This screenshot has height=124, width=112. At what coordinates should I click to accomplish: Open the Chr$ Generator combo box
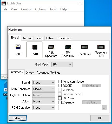pyautogui.click(x=44, y=89)
